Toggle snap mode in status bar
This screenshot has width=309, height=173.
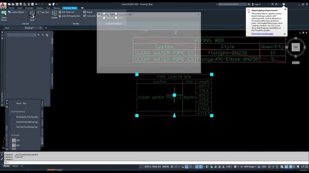176,167
